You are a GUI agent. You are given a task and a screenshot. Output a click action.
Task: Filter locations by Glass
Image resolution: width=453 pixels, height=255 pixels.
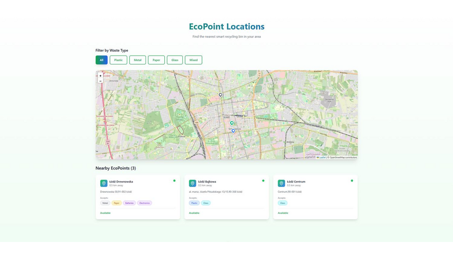[x=175, y=60]
